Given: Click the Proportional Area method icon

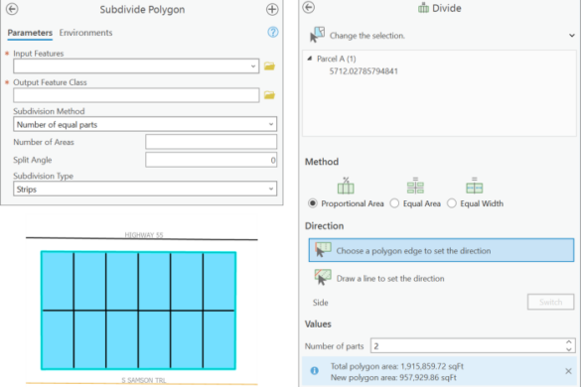Looking at the screenshot, I should (346, 186).
